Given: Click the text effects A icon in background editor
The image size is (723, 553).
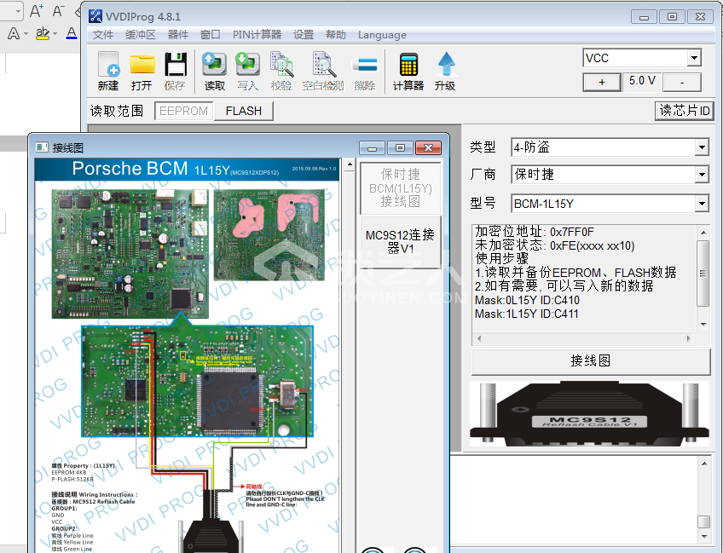Looking at the screenshot, I should [14, 33].
